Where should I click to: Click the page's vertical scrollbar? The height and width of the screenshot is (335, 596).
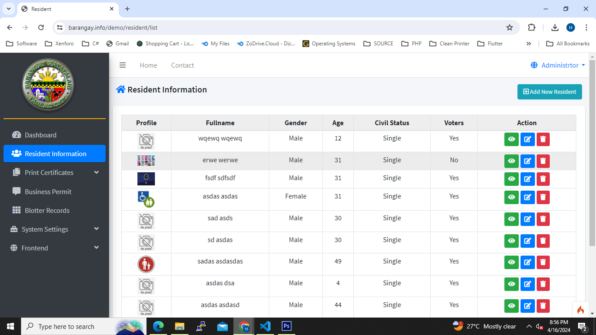pos(592,153)
